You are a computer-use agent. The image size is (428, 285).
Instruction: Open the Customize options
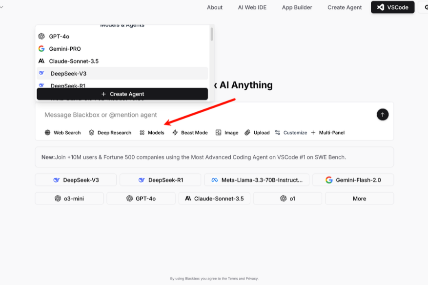[291, 133]
